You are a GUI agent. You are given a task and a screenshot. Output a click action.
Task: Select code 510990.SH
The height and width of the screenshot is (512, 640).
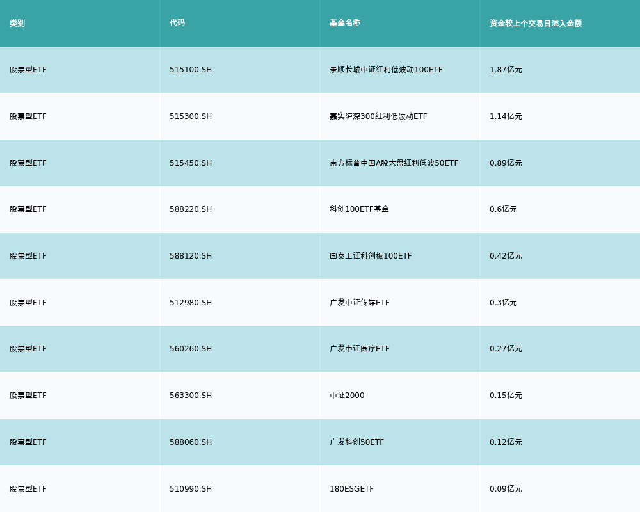(x=191, y=489)
